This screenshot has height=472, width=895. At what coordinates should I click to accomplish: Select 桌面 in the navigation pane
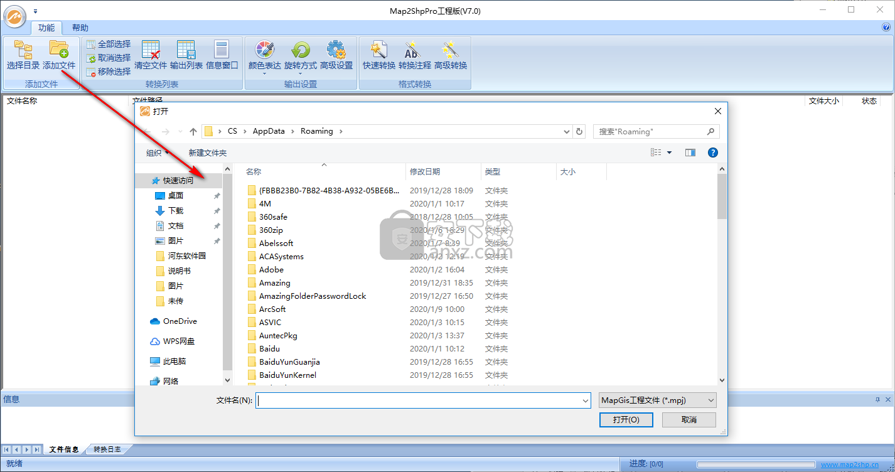[x=176, y=195]
